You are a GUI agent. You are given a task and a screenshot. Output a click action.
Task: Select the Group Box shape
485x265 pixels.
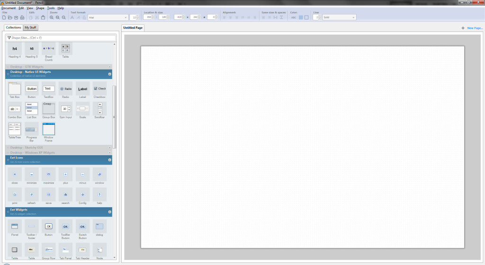click(x=49, y=111)
